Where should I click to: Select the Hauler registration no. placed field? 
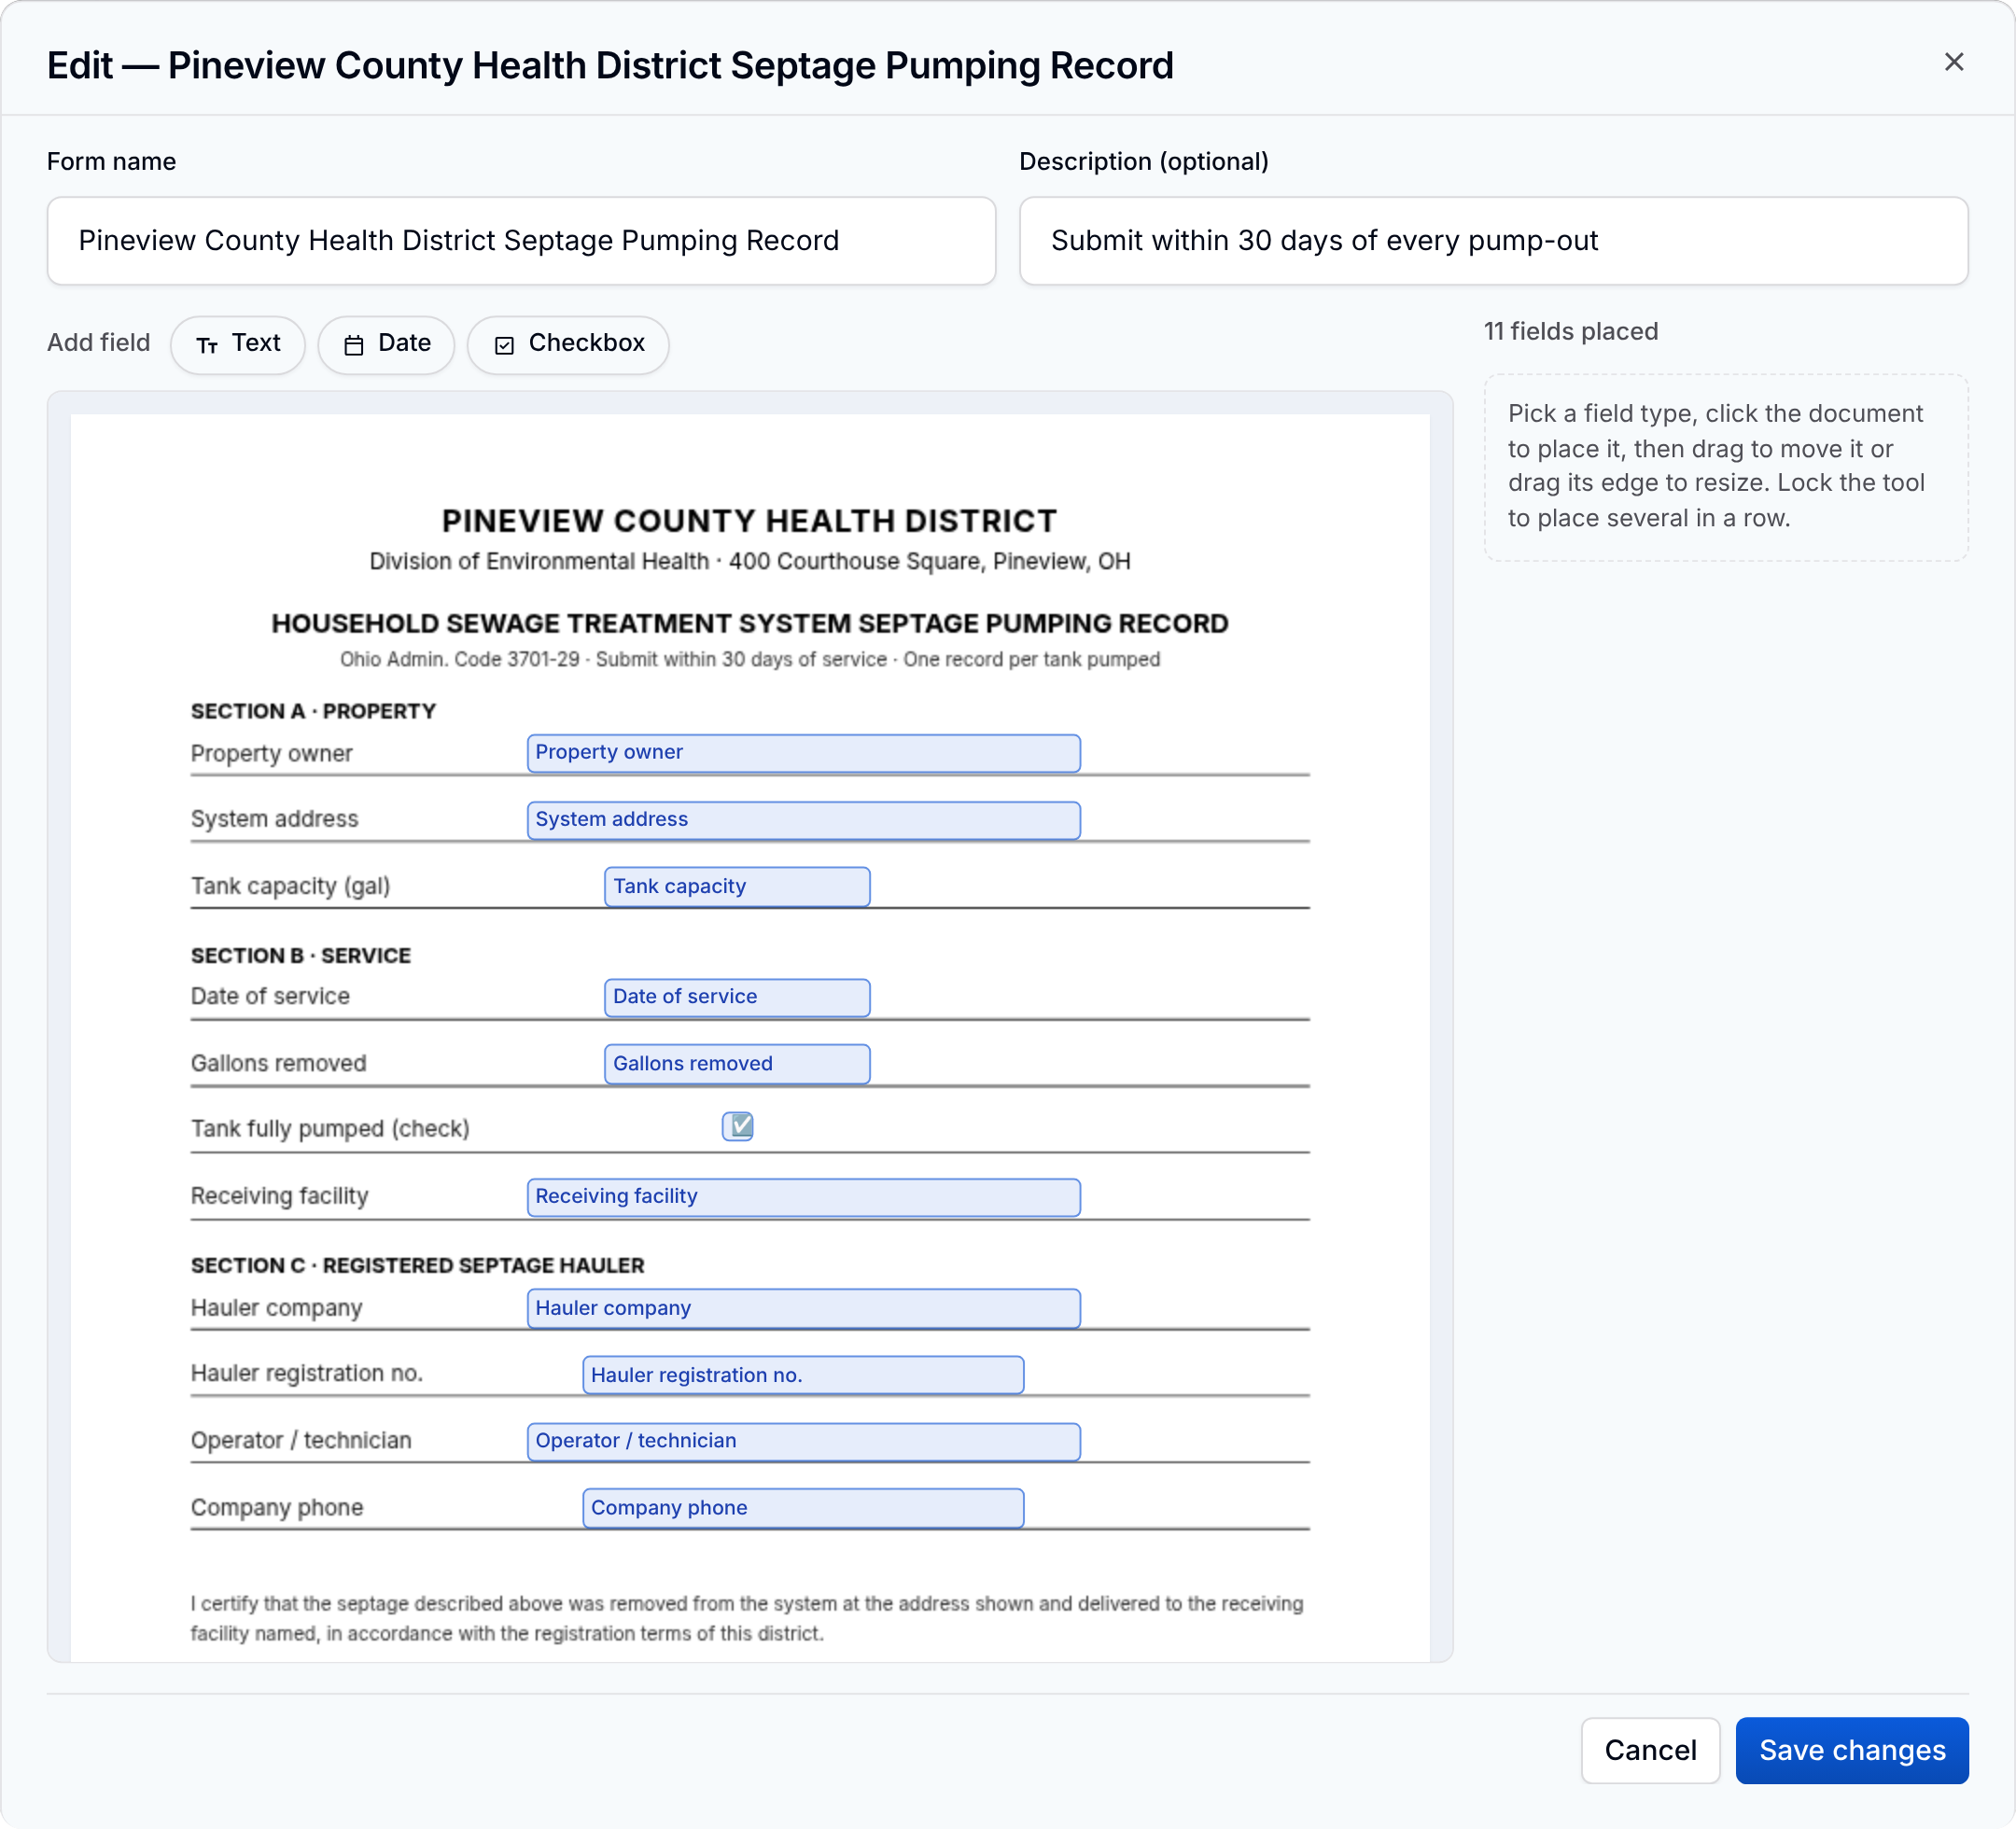tap(803, 1375)
